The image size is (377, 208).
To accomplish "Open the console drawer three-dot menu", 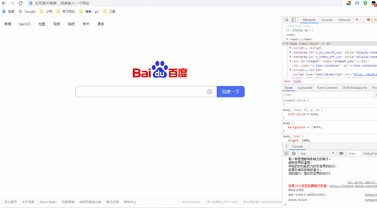I will 286,147.
